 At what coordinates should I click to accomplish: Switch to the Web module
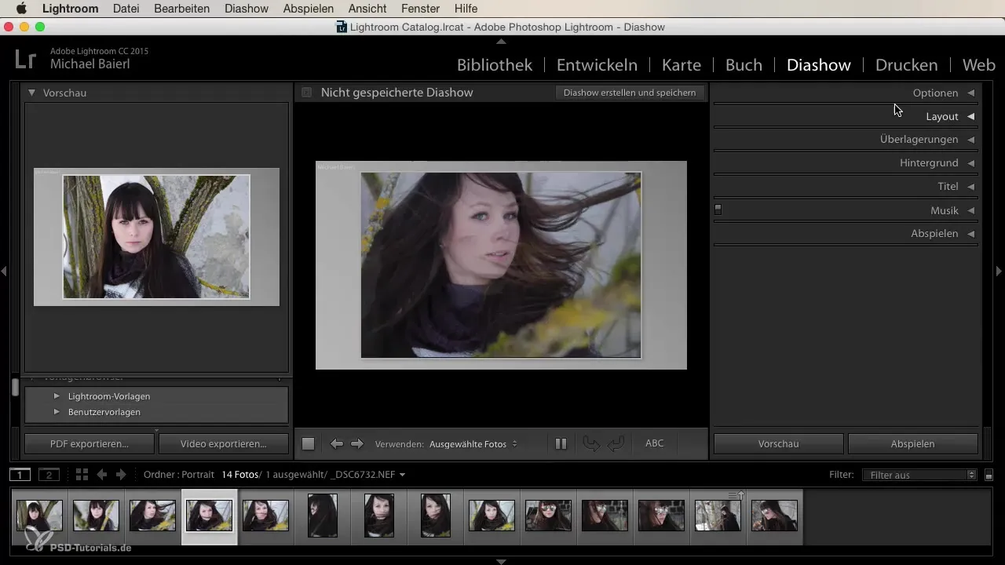point(979,65)
